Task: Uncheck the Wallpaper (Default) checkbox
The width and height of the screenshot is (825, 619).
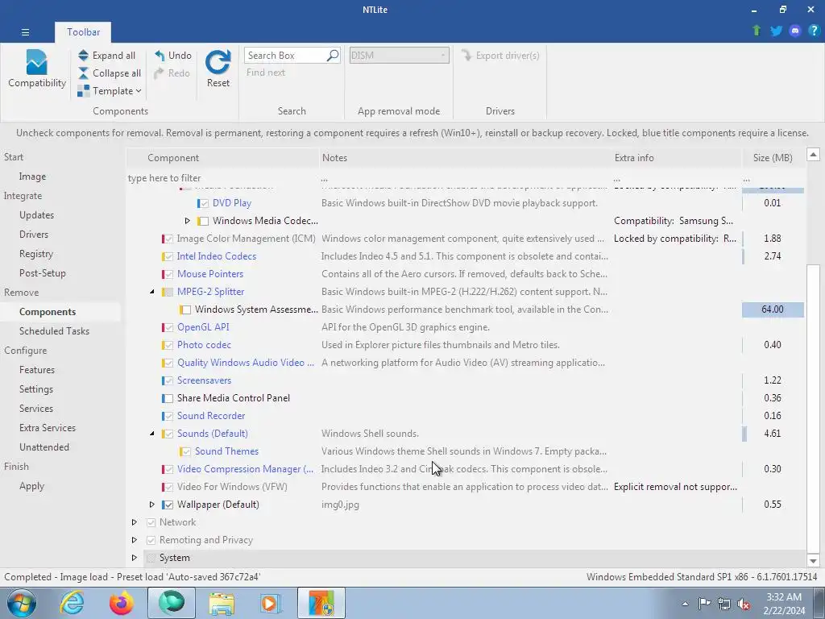Action: [x=168, y=505]
